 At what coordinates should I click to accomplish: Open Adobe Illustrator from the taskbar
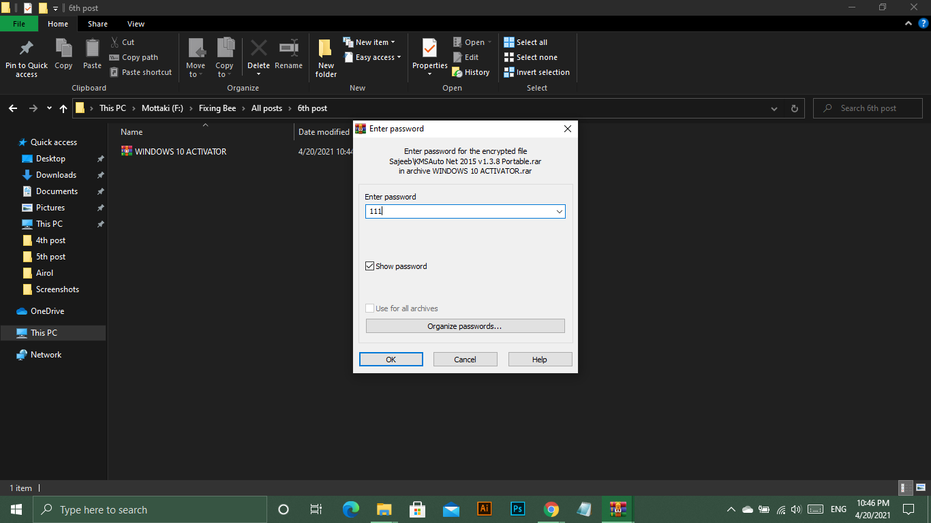coord(485,509)
